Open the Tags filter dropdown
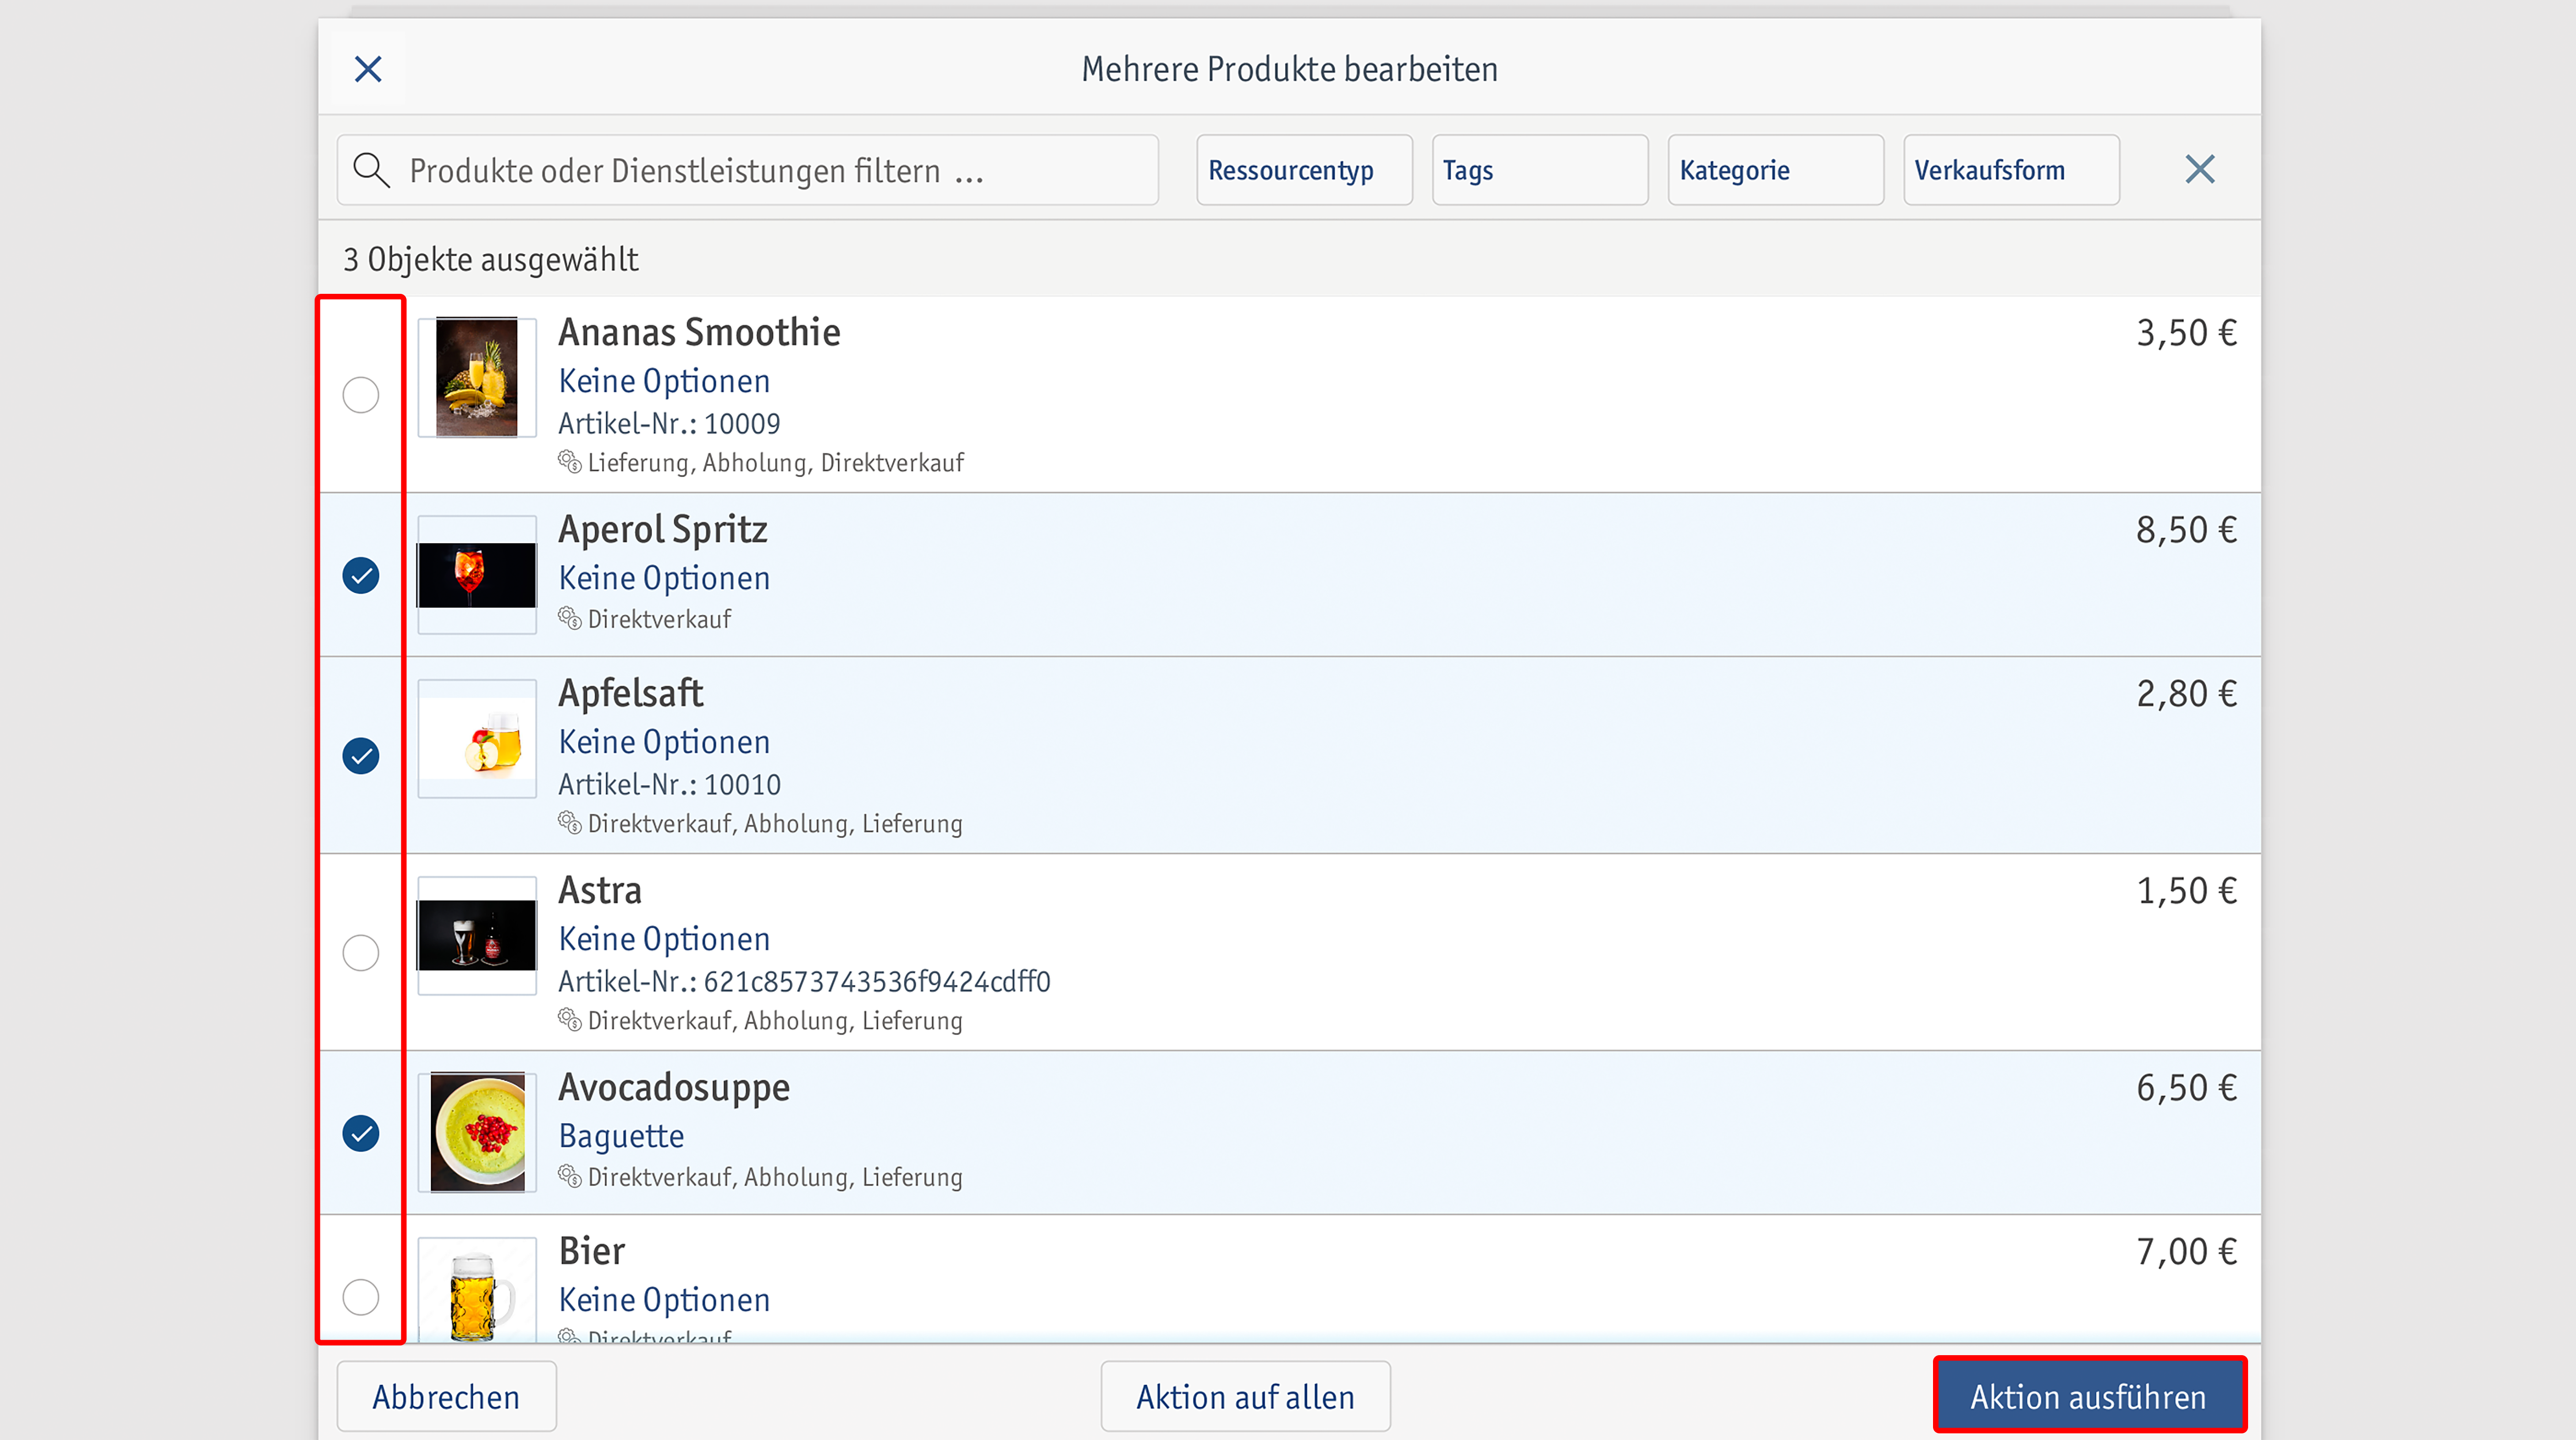The image size is (2576, 1440). pos(1540,170)
